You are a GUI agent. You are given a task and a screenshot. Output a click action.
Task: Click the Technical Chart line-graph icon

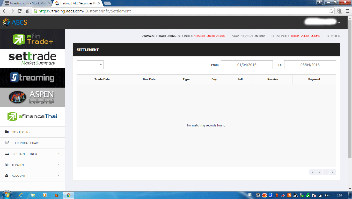click(x=7, y=143)
